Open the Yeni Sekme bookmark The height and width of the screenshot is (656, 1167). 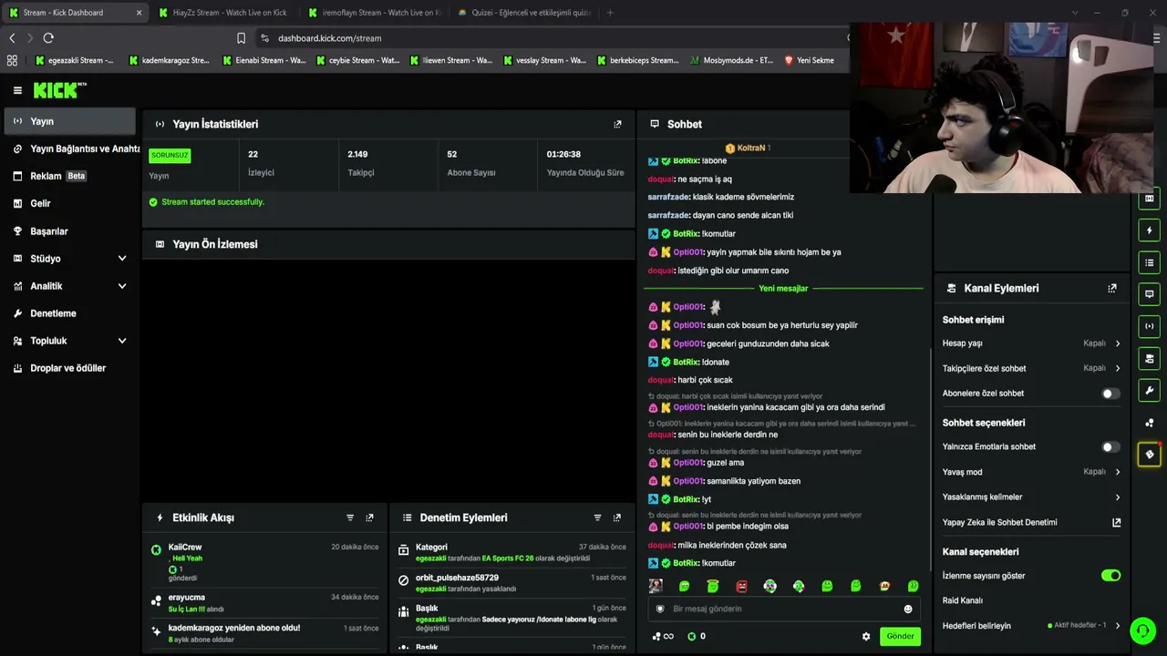pos(809,60)
